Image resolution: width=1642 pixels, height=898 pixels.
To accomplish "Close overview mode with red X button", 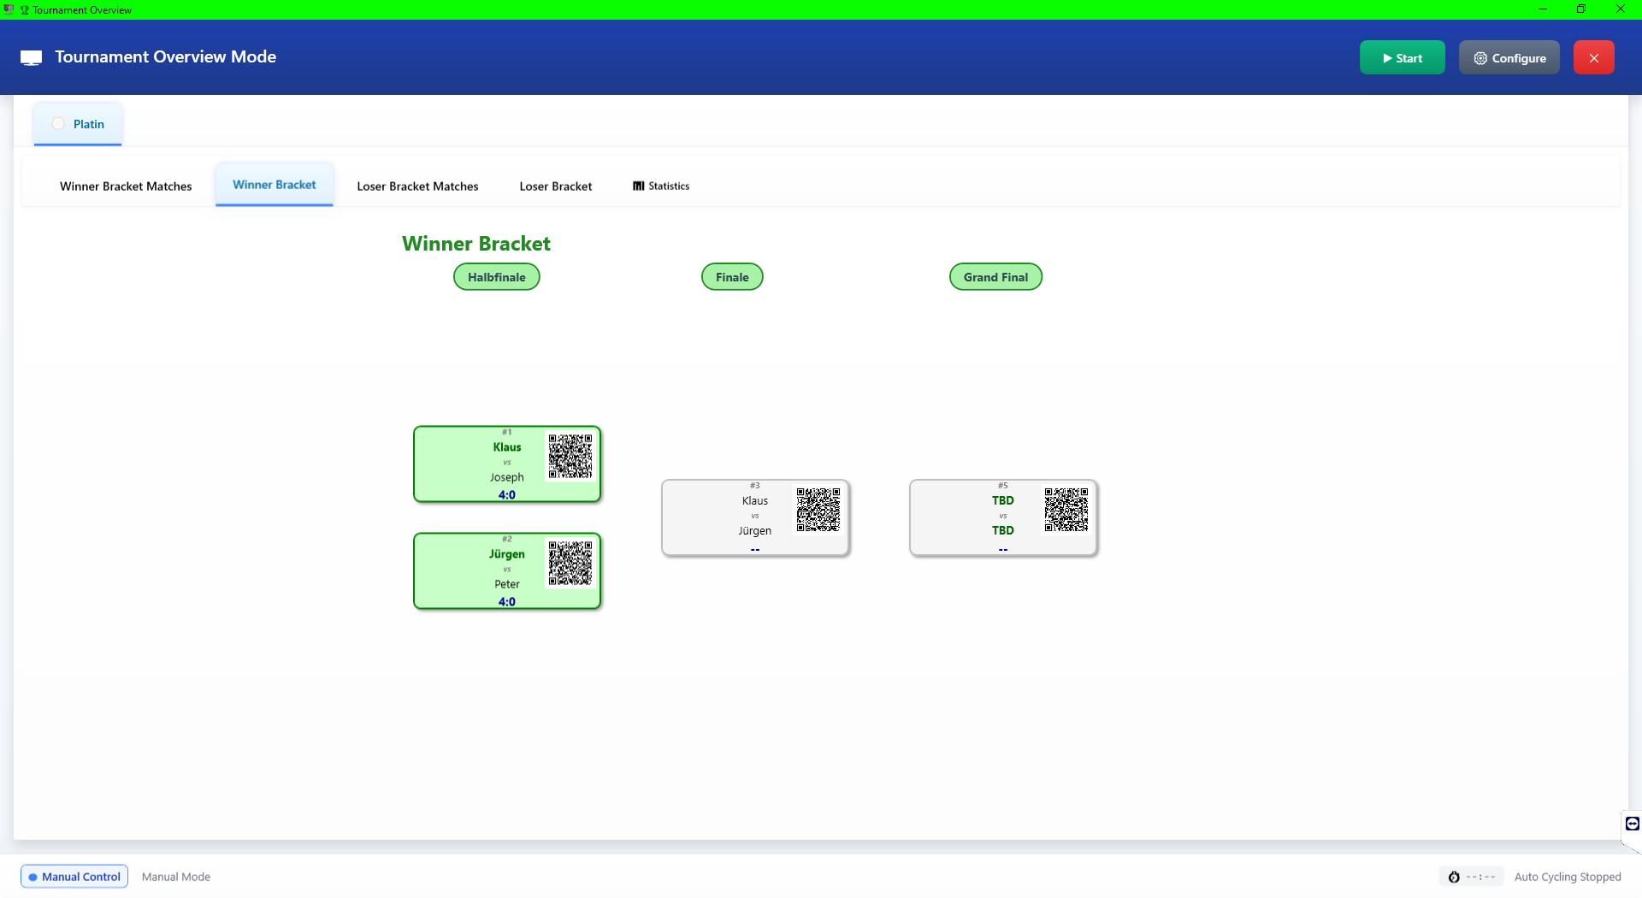I will coord(1593,57).
